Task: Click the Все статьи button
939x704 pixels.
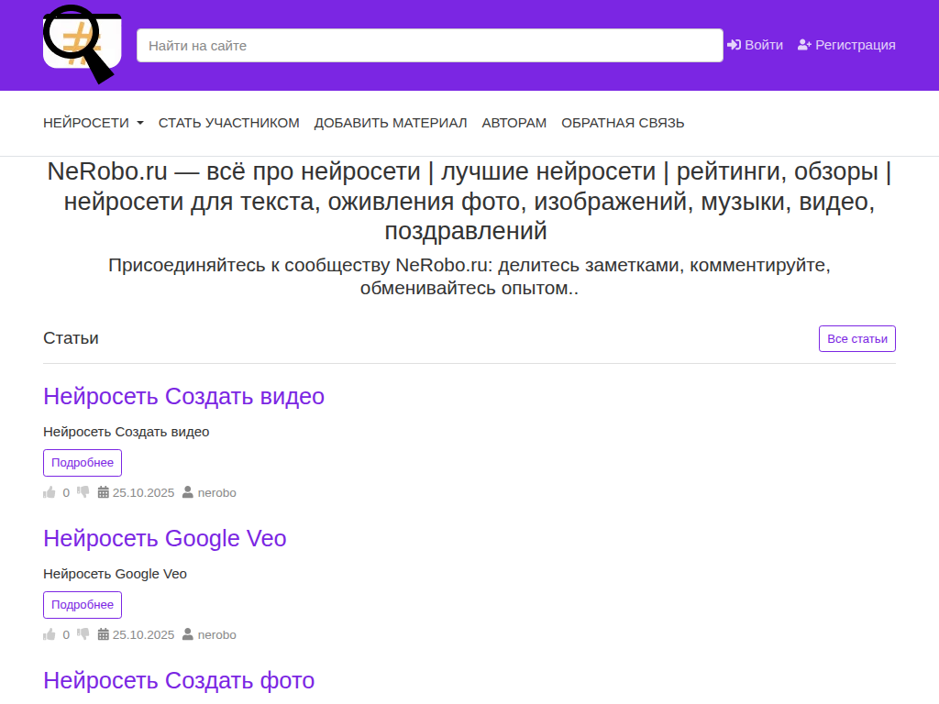Action: 856,338
